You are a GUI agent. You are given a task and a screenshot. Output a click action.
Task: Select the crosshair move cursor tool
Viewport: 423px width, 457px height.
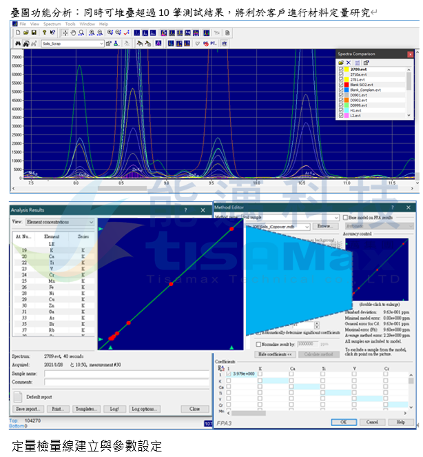click(65, 32)
